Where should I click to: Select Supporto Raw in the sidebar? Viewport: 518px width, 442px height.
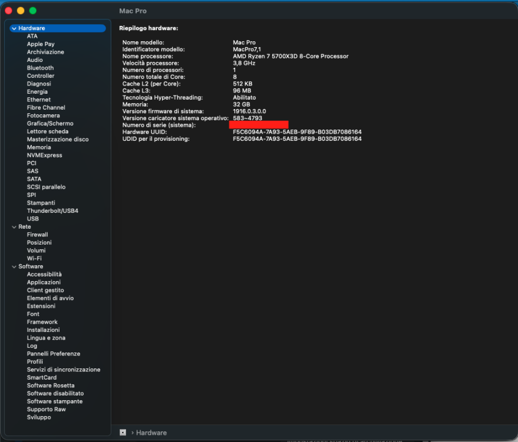(x=46, y=410)
